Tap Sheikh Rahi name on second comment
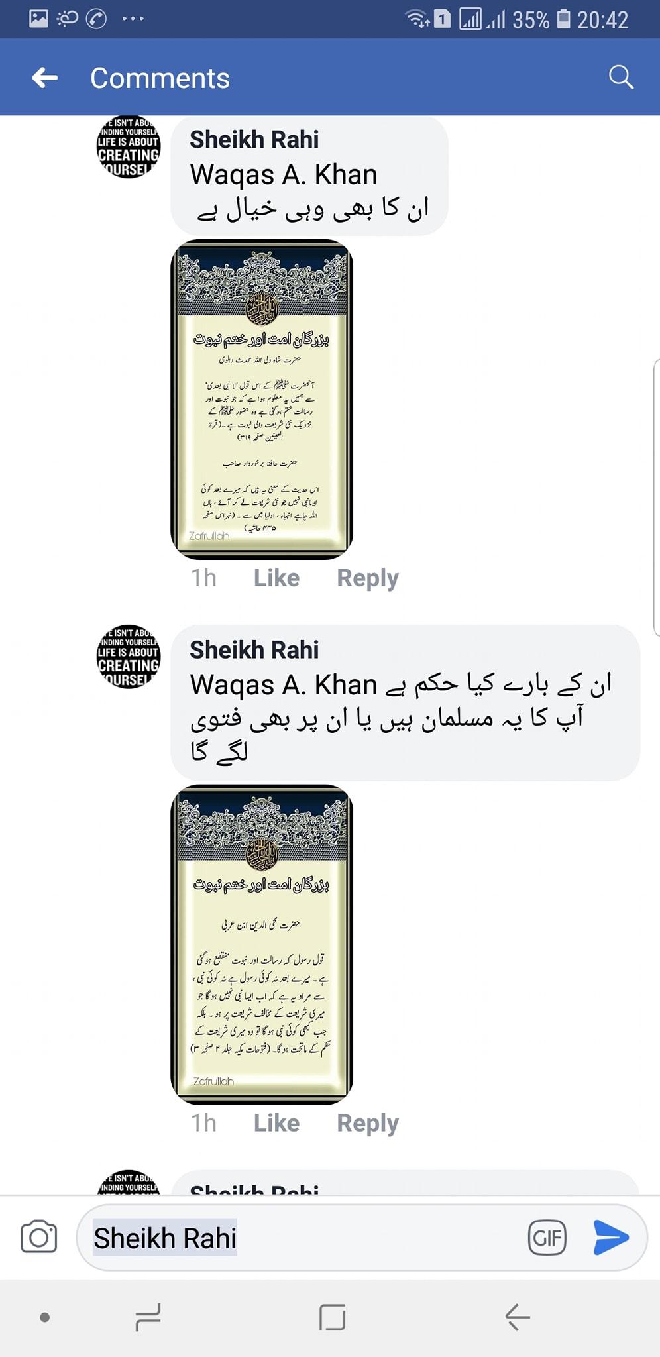 pos(254,650)
